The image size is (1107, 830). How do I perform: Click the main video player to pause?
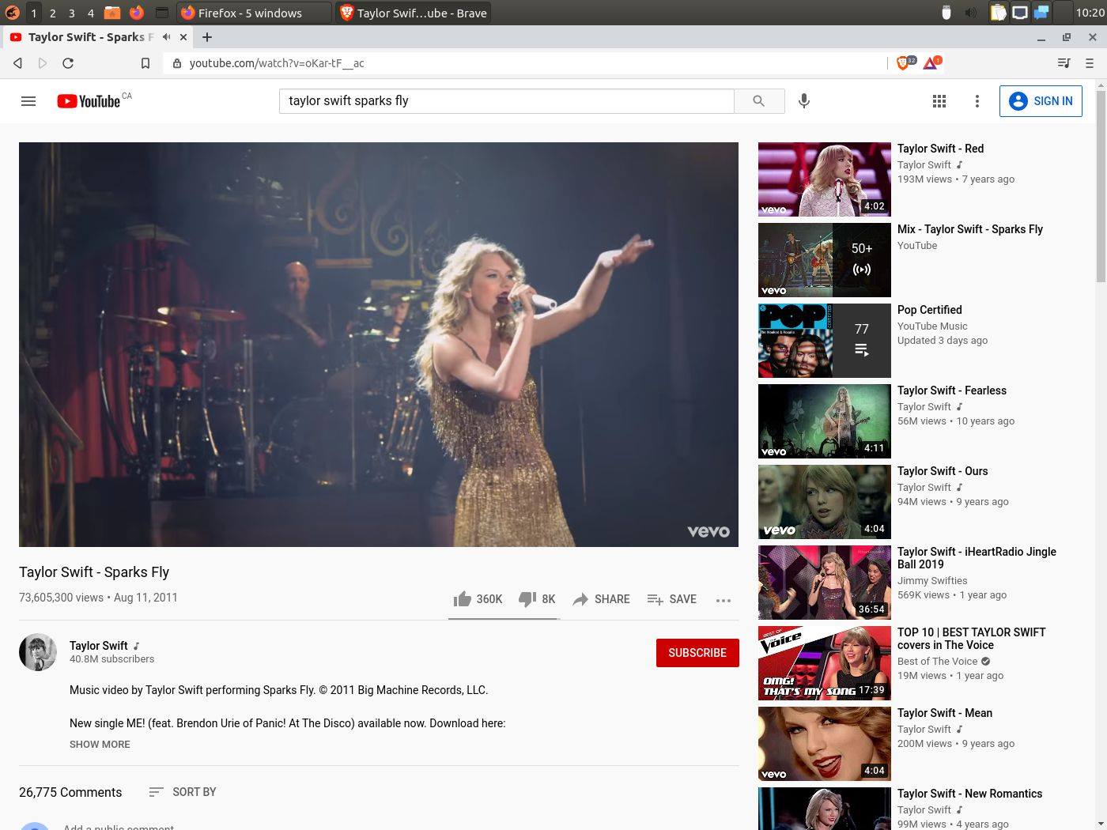tap(379, 345)
